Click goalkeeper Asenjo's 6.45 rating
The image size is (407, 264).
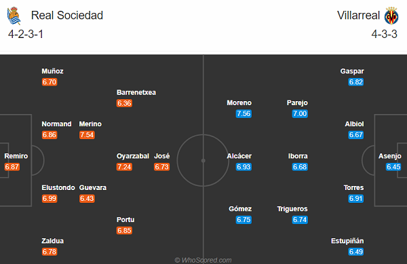tap(393, 167)
